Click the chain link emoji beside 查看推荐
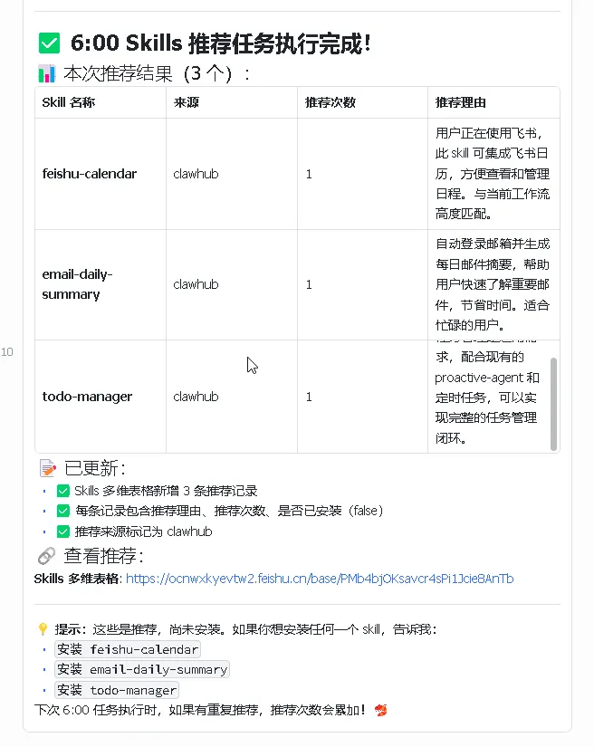Image resolution: width=594 pixels, height=747 pixels. [47, 555]
